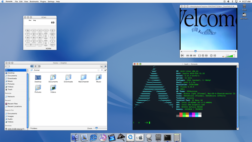Open Internet Explorer in the dock
252x142 pixels.
click(x=93, y=138)
